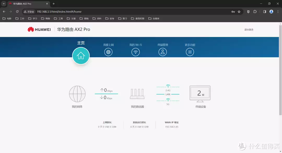This screenshot has width=282, height=153.
Task: Open 我的 Wi-Fi settings icon
Action: pos(136,52)
